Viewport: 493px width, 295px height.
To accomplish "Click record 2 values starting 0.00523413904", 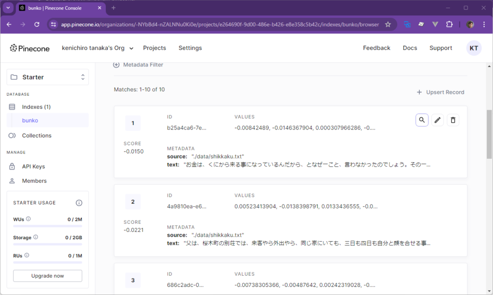I will 306,206.
